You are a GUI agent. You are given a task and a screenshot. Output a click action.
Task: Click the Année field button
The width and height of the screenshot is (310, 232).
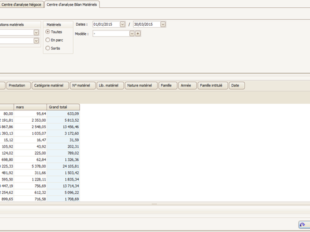(187, 86)
